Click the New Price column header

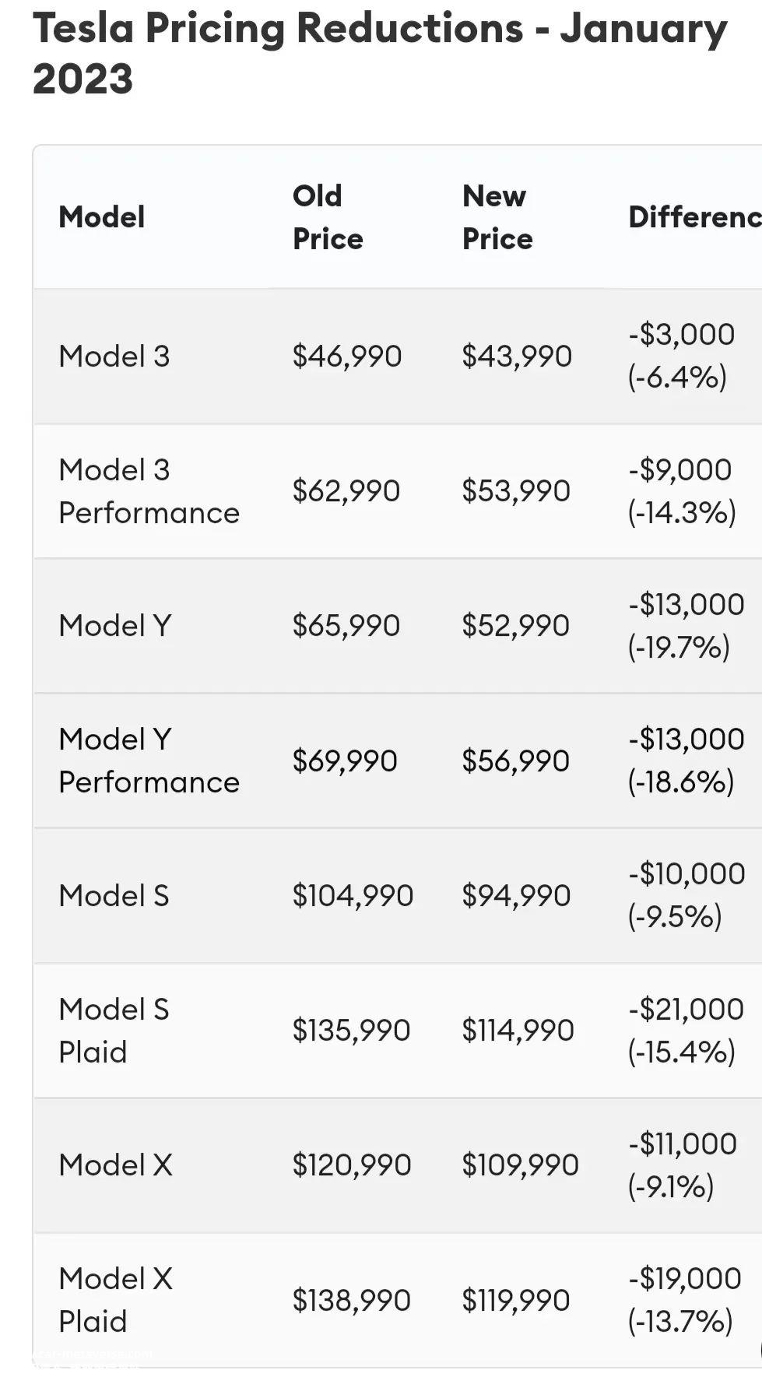tap(497, 217)
